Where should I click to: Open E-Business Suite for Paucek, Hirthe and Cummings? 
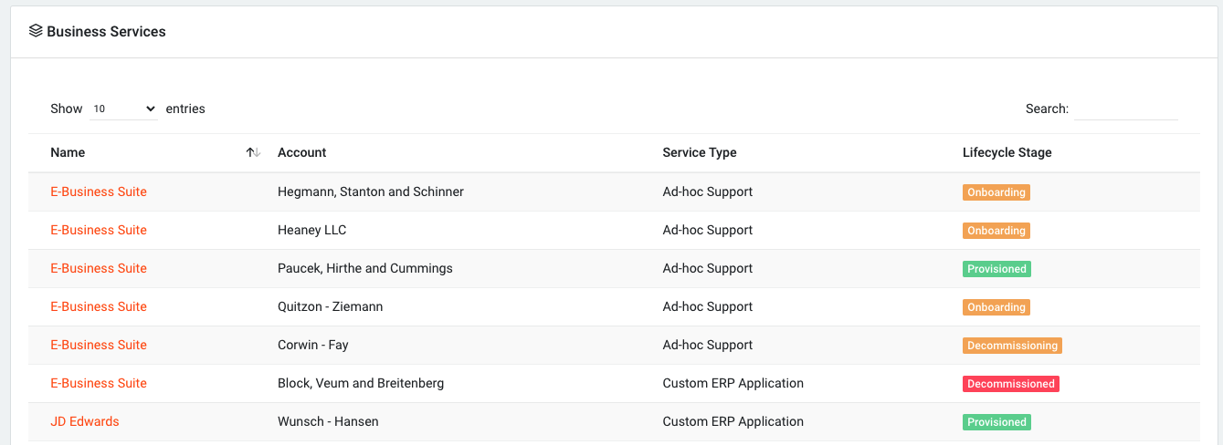(99, 268)
